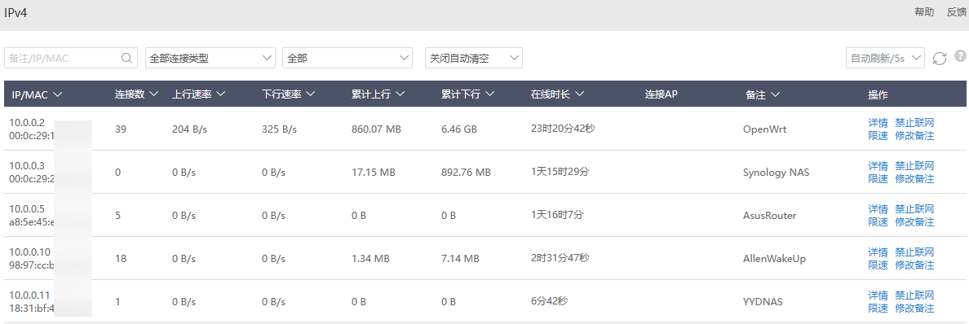Viewport: 969px width, 324px height.
Task: Click the 2时31分47秒 online duration
Action: tap(560, 258)
